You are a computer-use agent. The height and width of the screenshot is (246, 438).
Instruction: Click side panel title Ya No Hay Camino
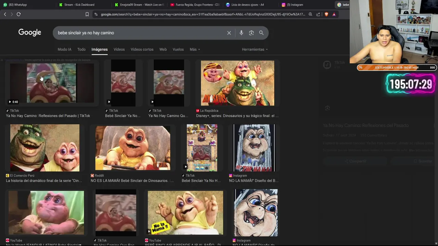pyautogui.click(x=366, y=125)
